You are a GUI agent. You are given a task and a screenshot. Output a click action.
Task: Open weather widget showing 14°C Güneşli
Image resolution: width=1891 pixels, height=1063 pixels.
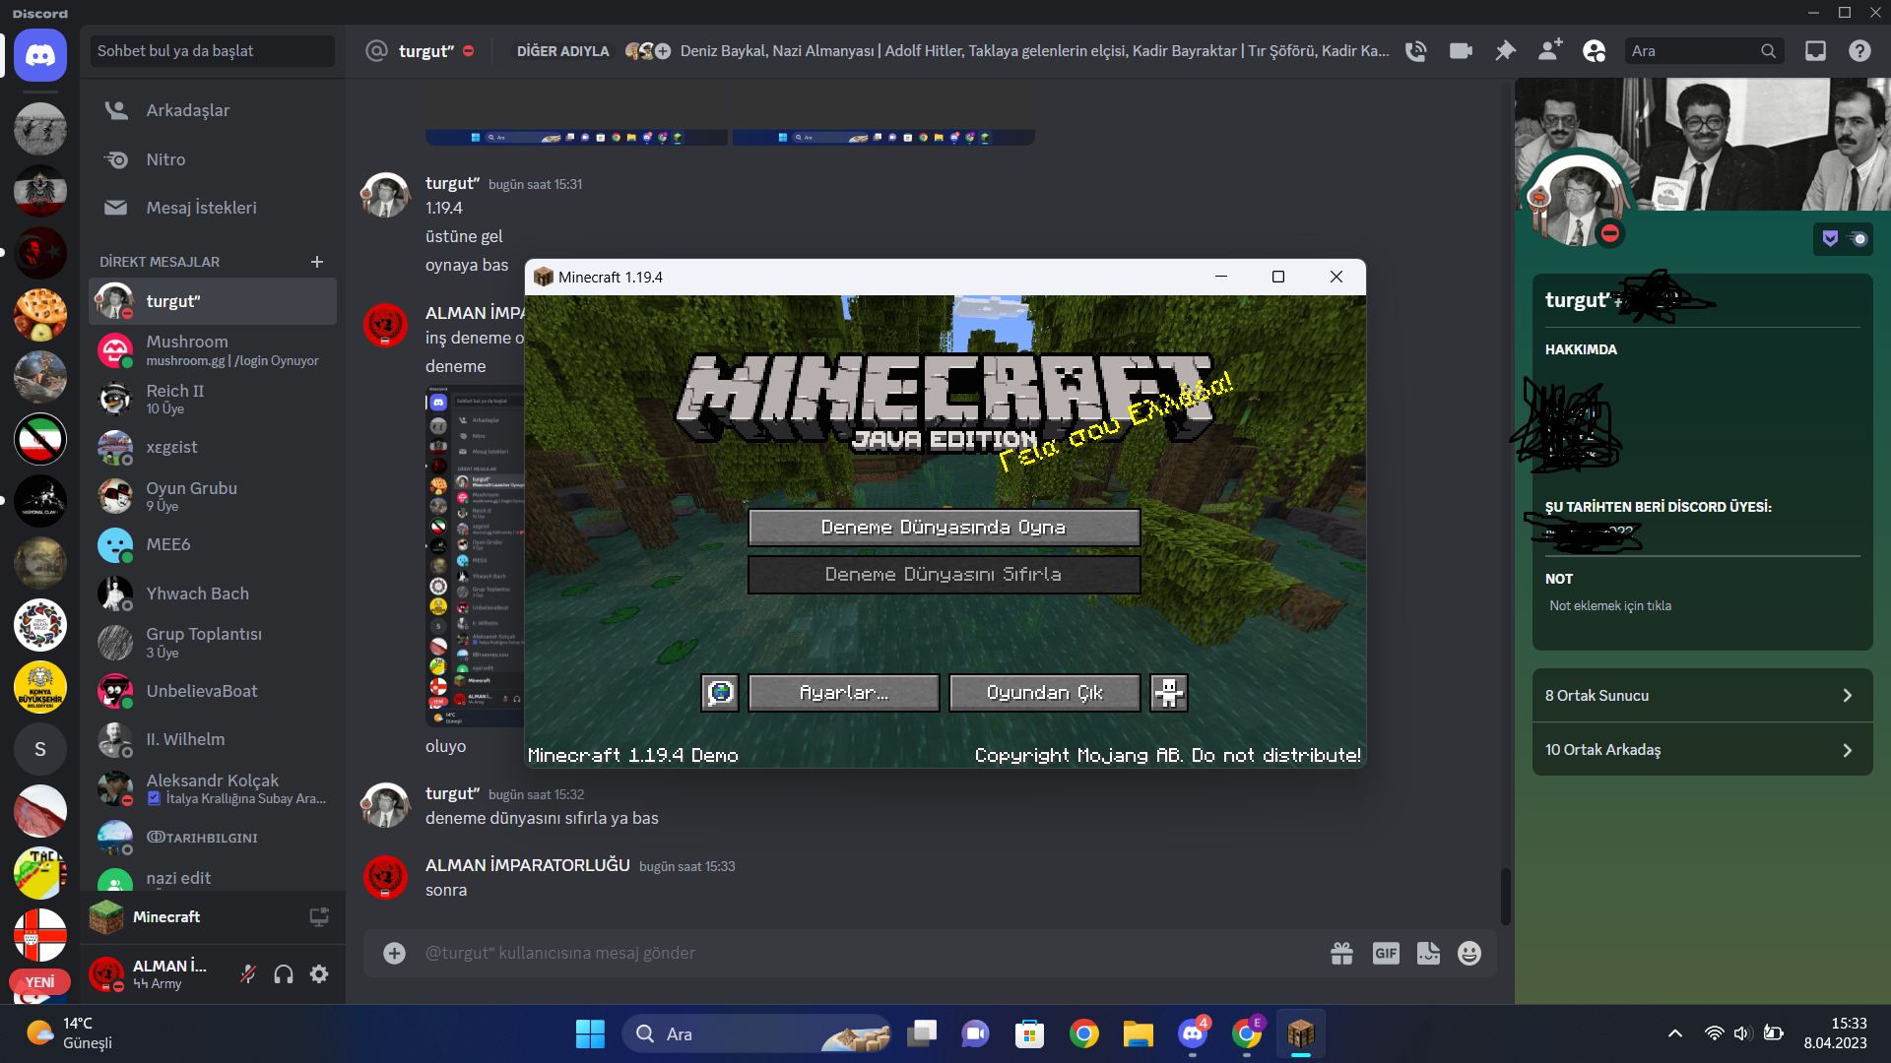click(x=71, y=1033)
